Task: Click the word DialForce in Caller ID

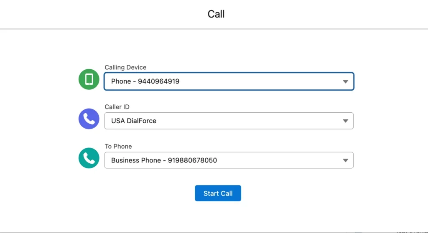Action: [141, 121]
